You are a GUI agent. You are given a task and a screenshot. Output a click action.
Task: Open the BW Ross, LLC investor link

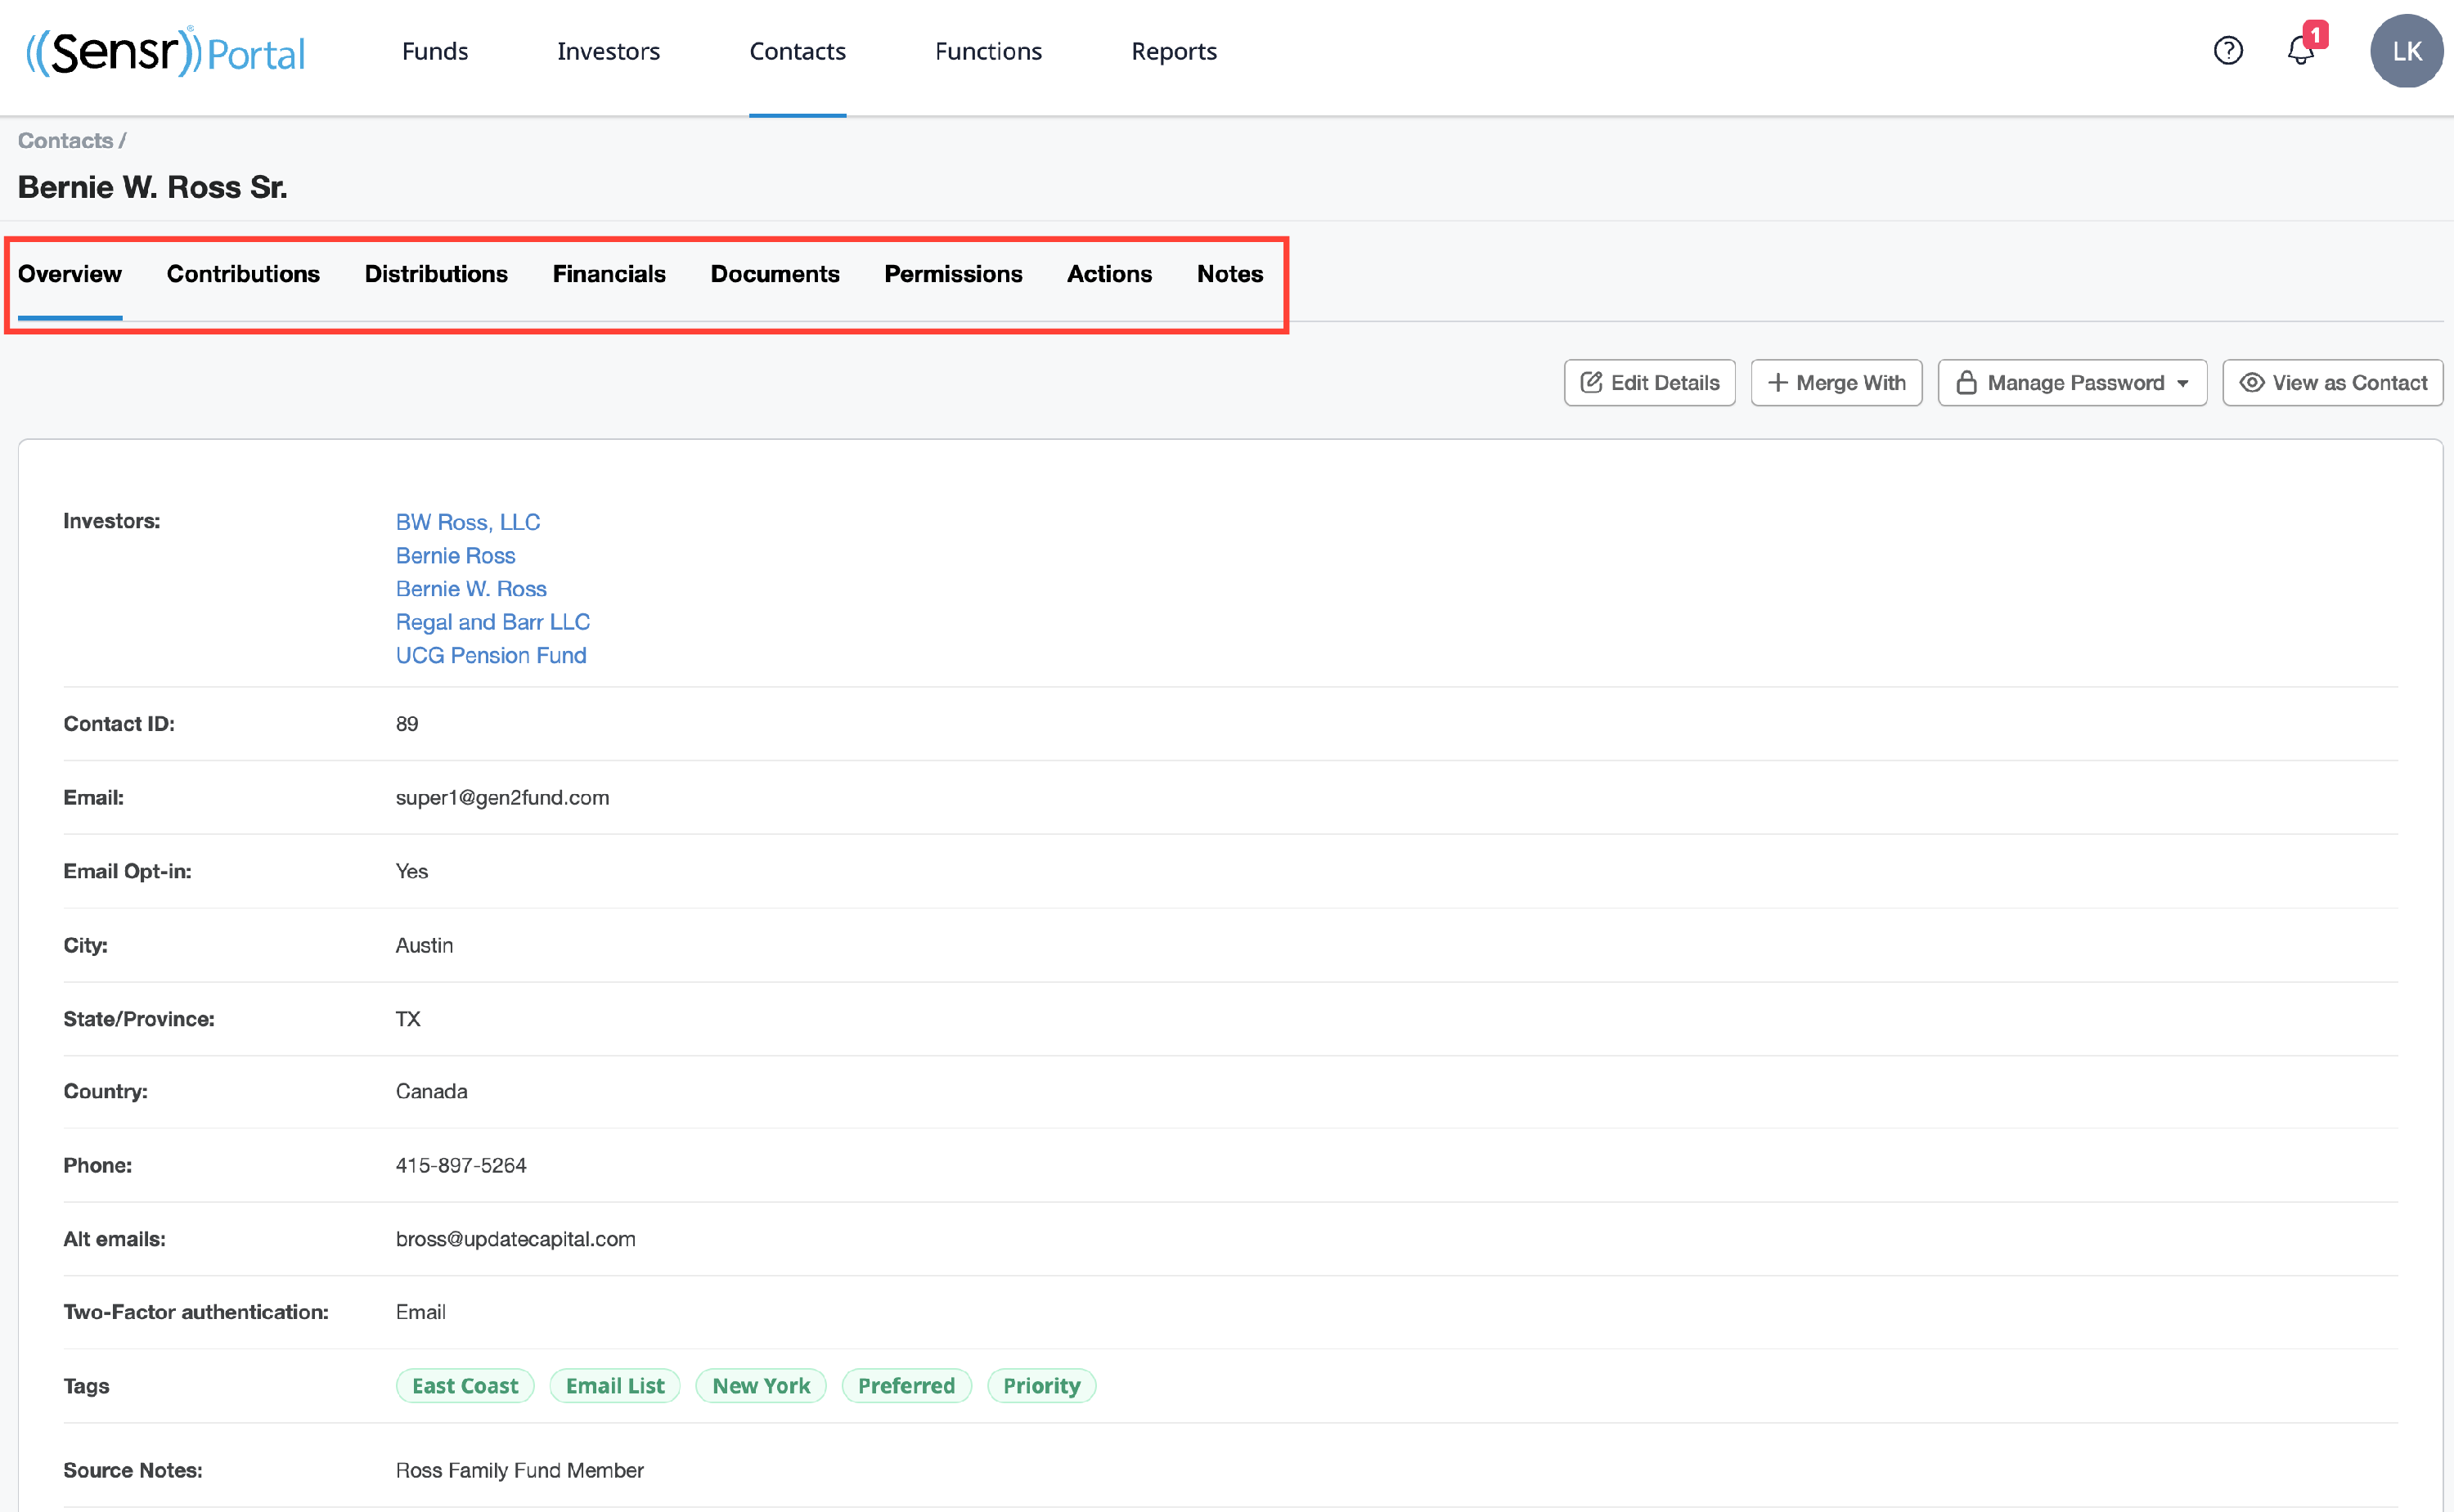468,522
